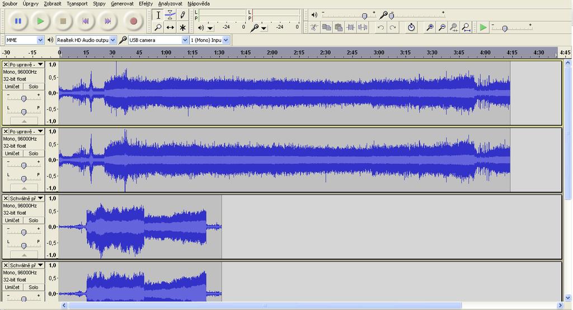
Task: Solo the fourth 'Schválně př' track
Action: pyautogui.click(x=33, y=288)
